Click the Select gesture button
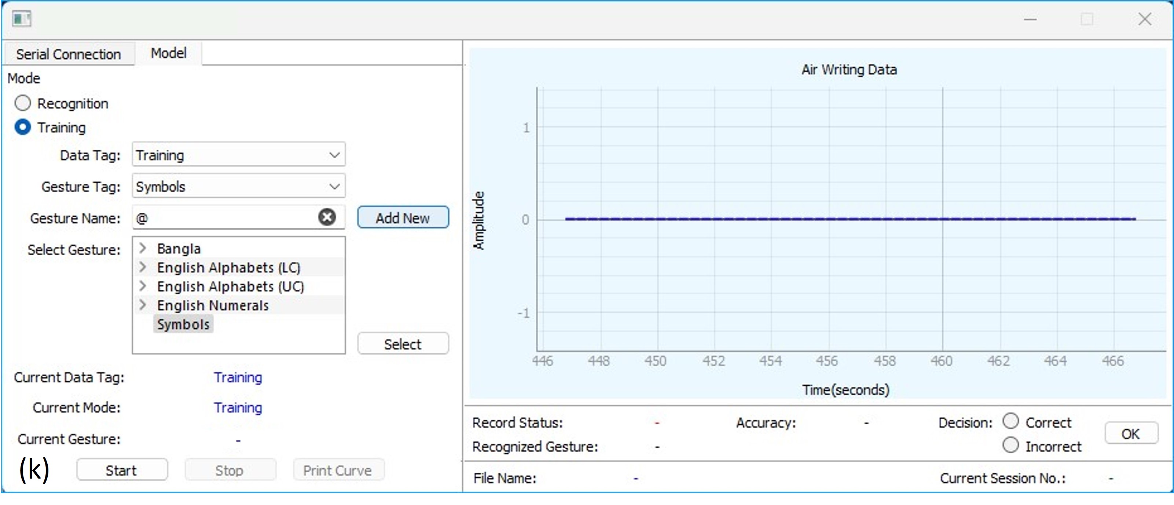Viewport: 1174px width, 505px height. [403, 344]
